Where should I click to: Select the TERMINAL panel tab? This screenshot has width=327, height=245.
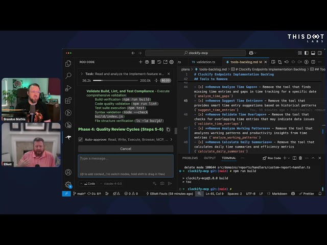[229, 158]
